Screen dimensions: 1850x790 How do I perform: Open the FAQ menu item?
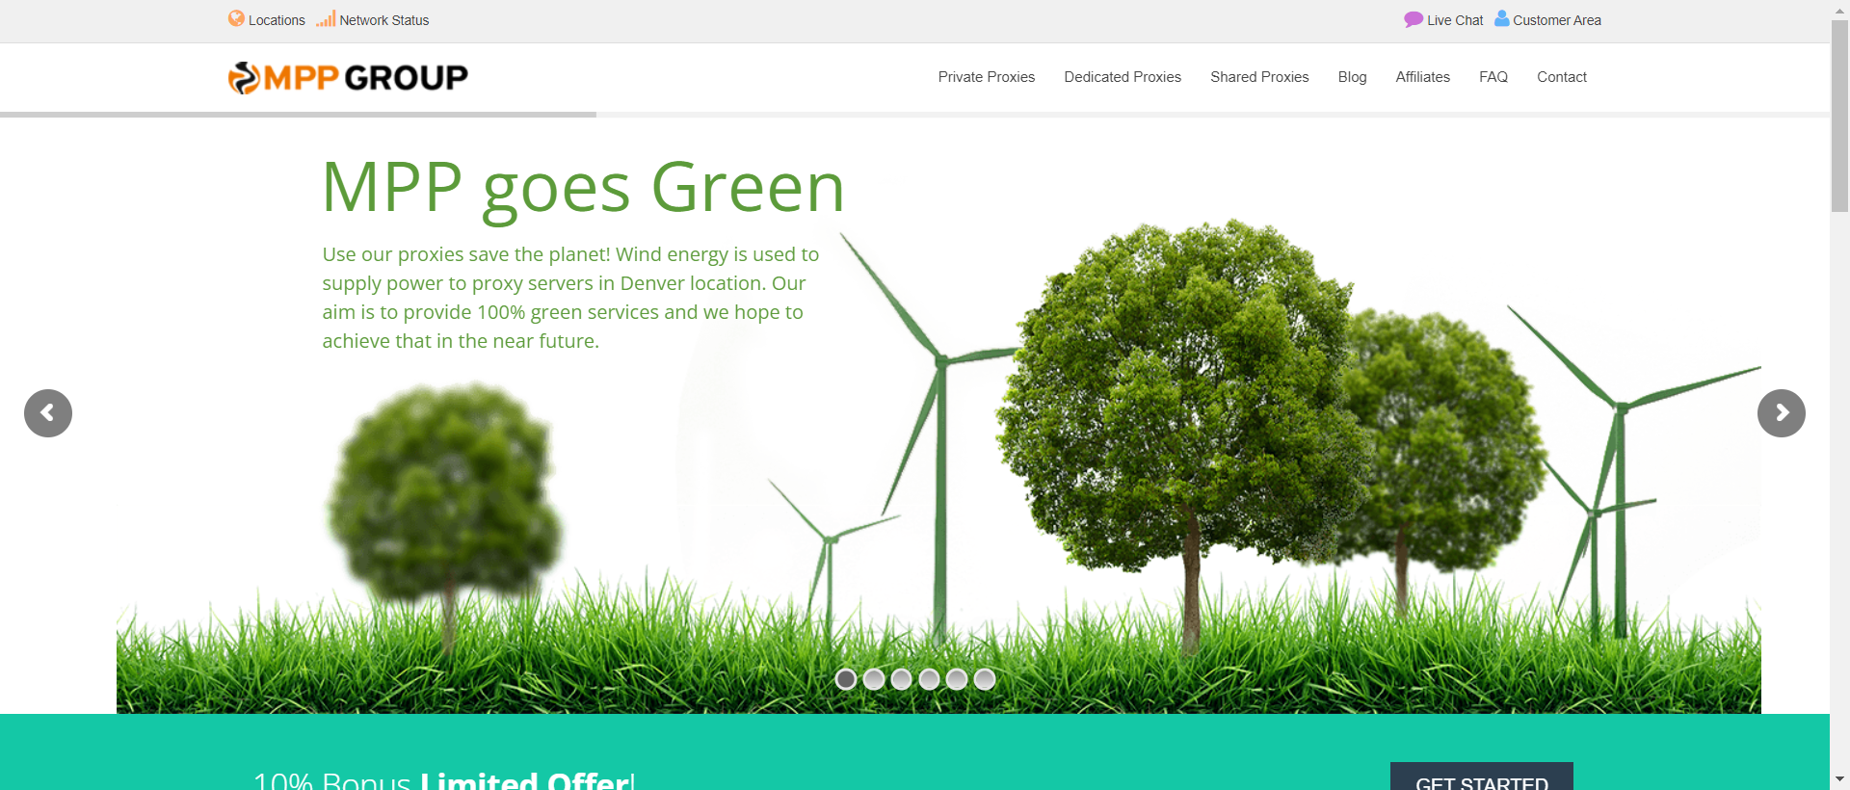pos(1493,77)
